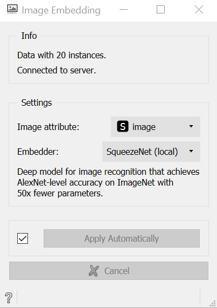
Task: Uncheck the Apply Automatically checkbox
Action: [x=23, y=238]
